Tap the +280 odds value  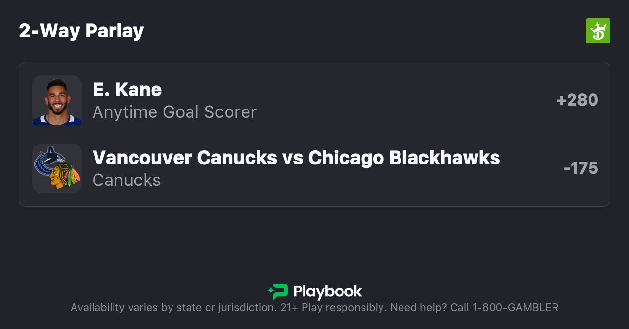click(577, 100)
